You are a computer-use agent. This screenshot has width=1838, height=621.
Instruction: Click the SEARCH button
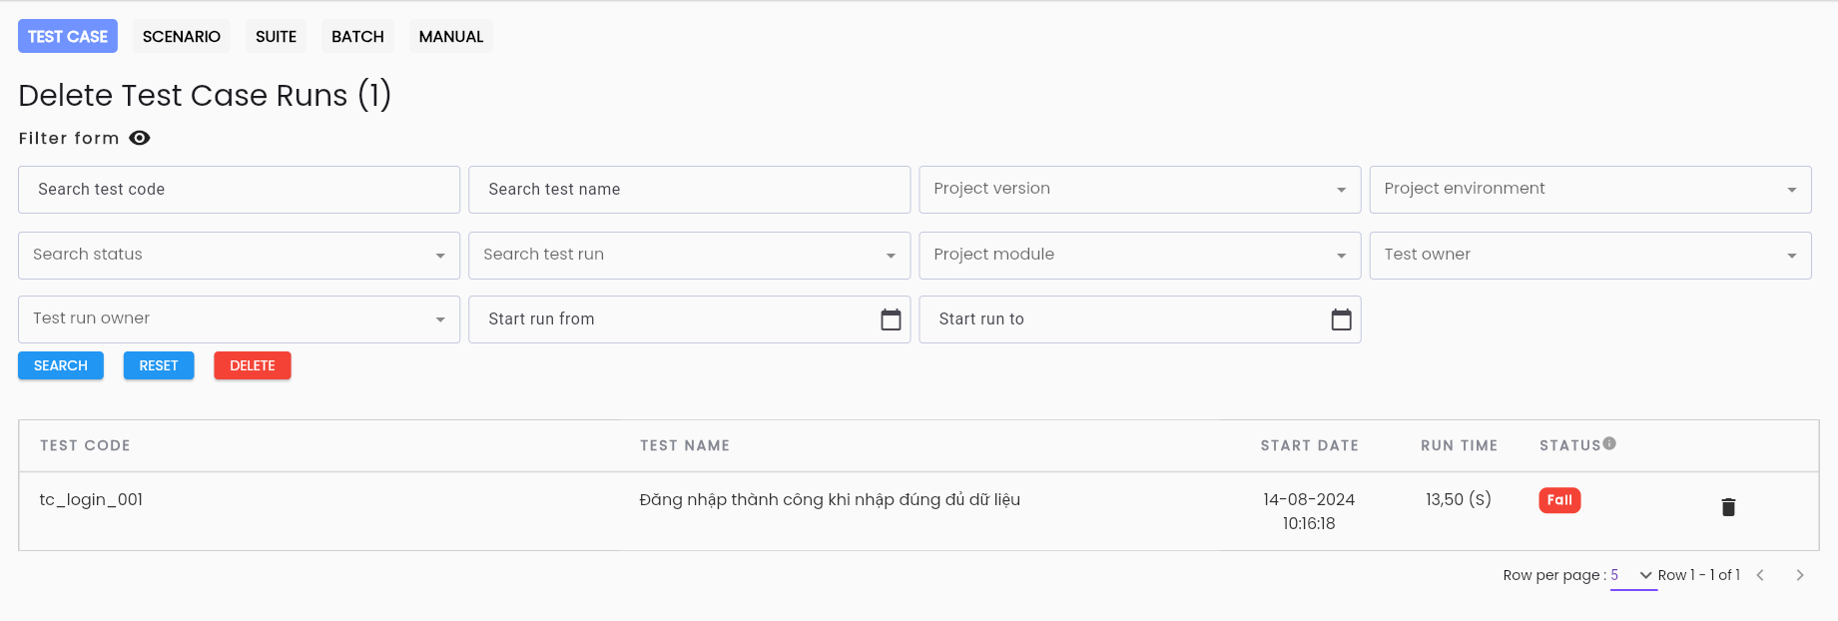tap(61, 365)
